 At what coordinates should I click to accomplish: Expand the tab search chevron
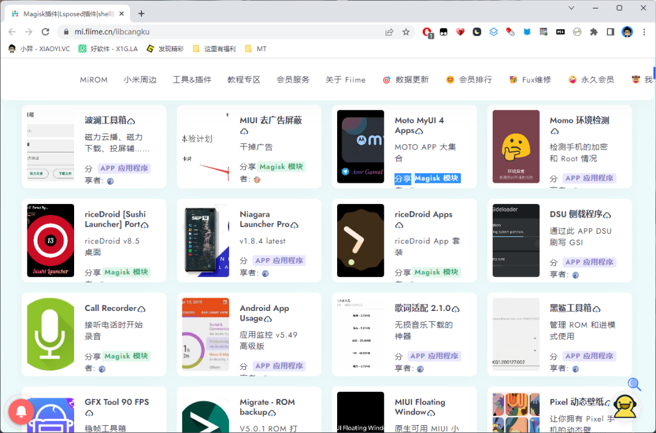[572, 8]
